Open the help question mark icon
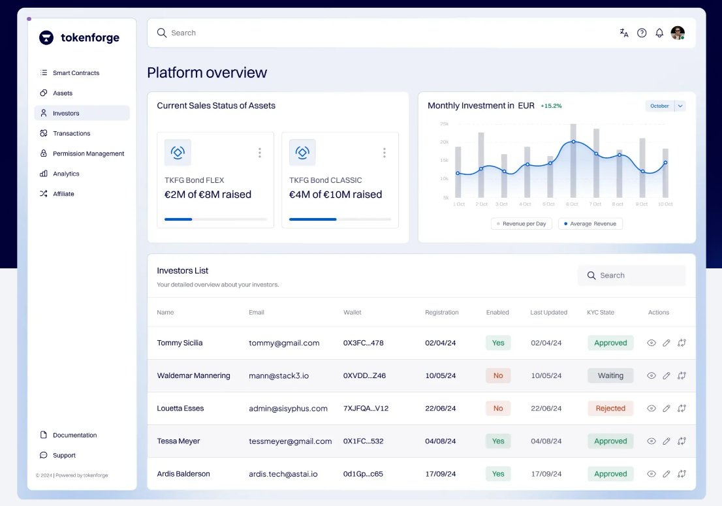 [x=642, y=33]
